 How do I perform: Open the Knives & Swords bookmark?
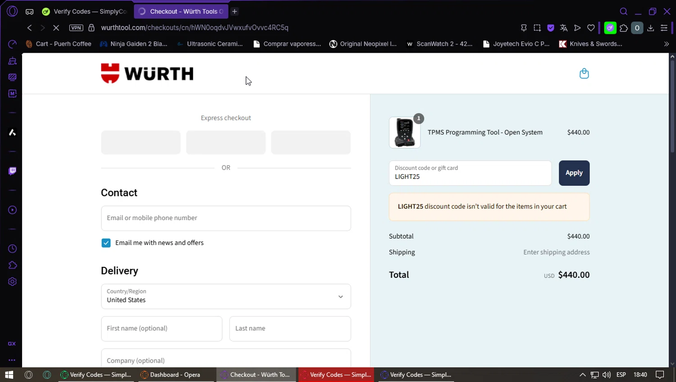591,44
